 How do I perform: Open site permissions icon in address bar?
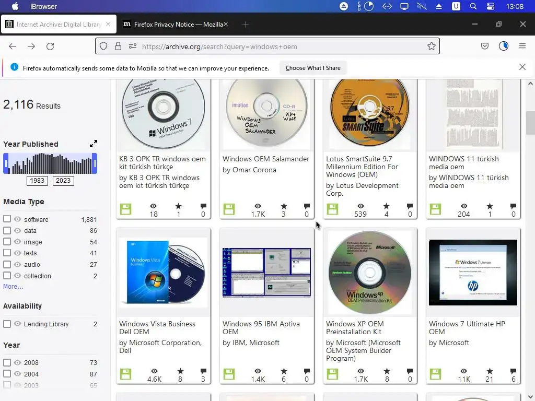pos(133,46)
